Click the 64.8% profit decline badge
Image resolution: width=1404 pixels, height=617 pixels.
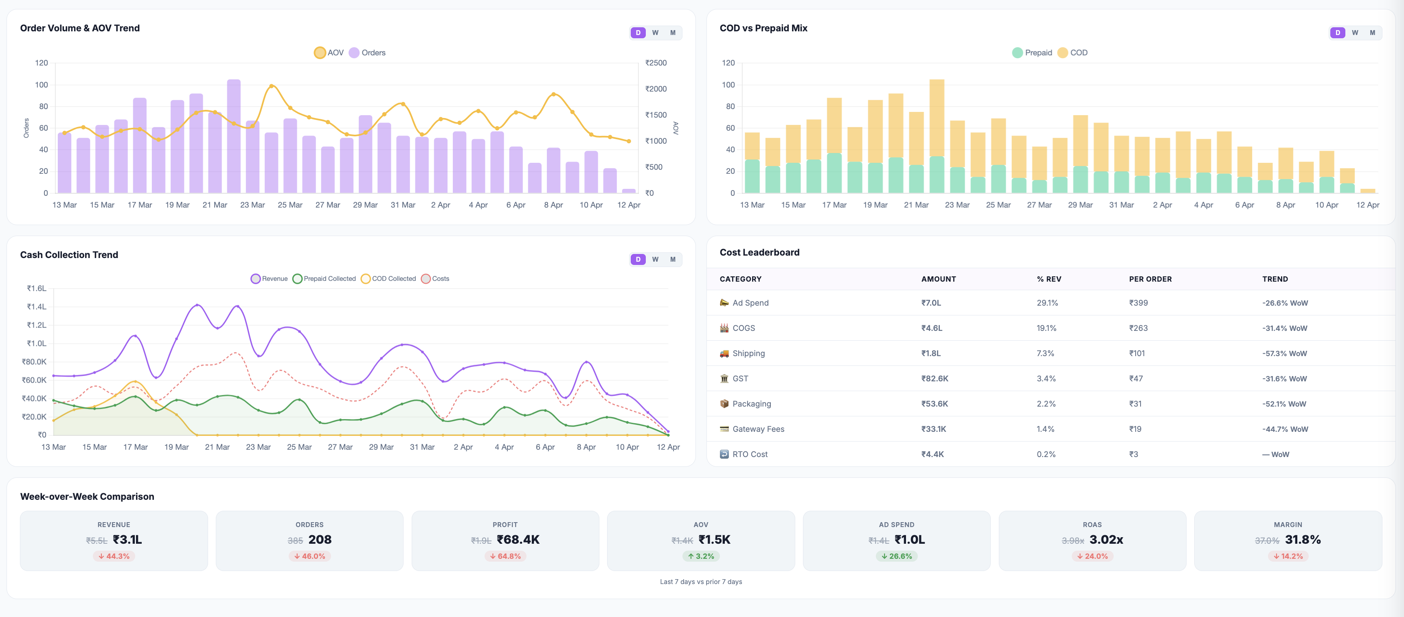(x=505, y=556)
